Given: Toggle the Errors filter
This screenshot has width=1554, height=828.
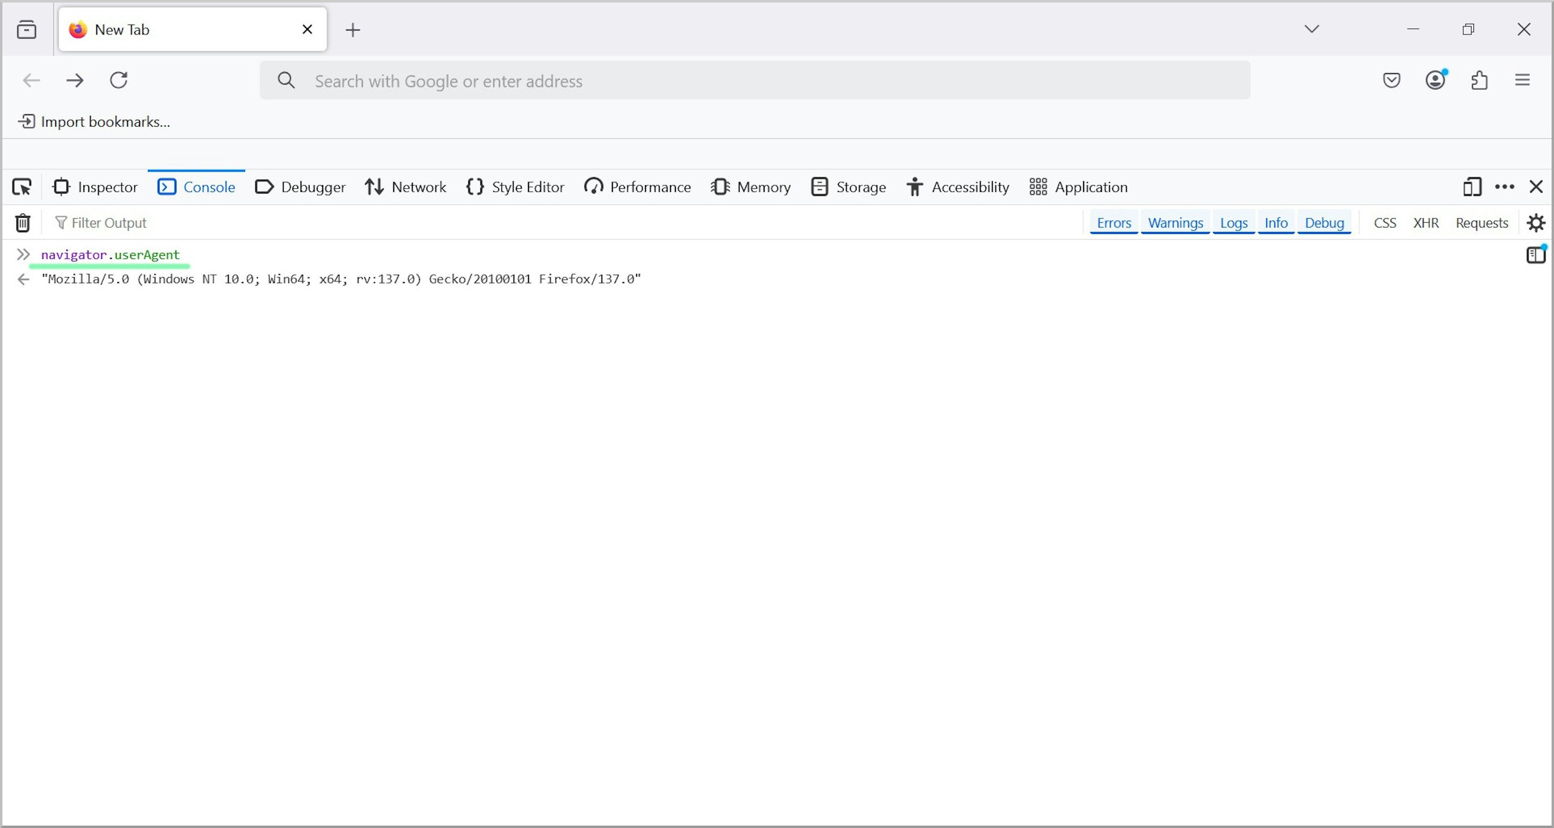Looking at the screenshot, I should [x=1114, y=223].
